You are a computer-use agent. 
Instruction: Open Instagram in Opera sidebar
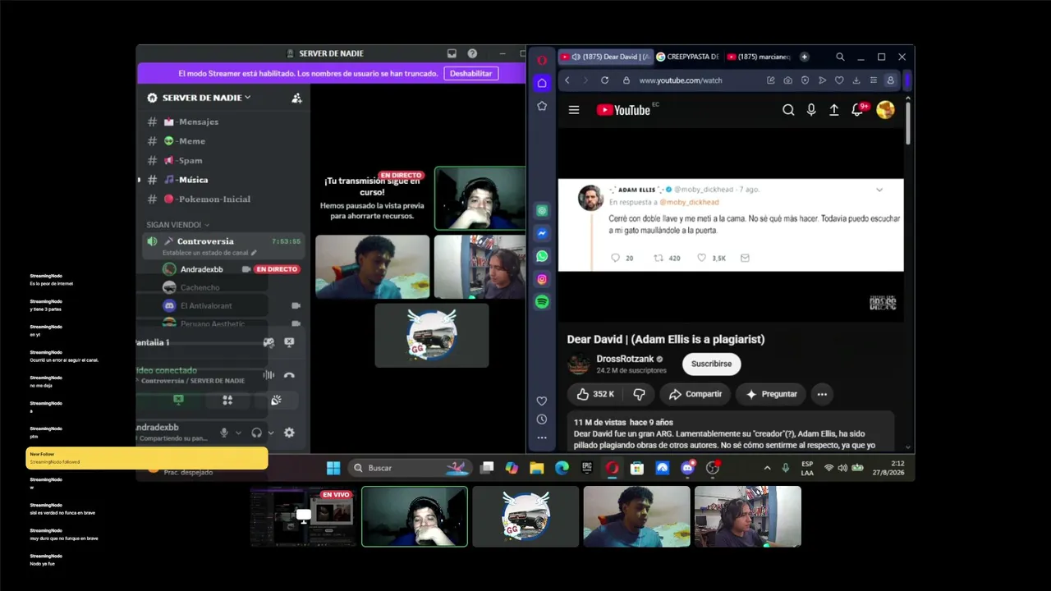coord(542,279)
